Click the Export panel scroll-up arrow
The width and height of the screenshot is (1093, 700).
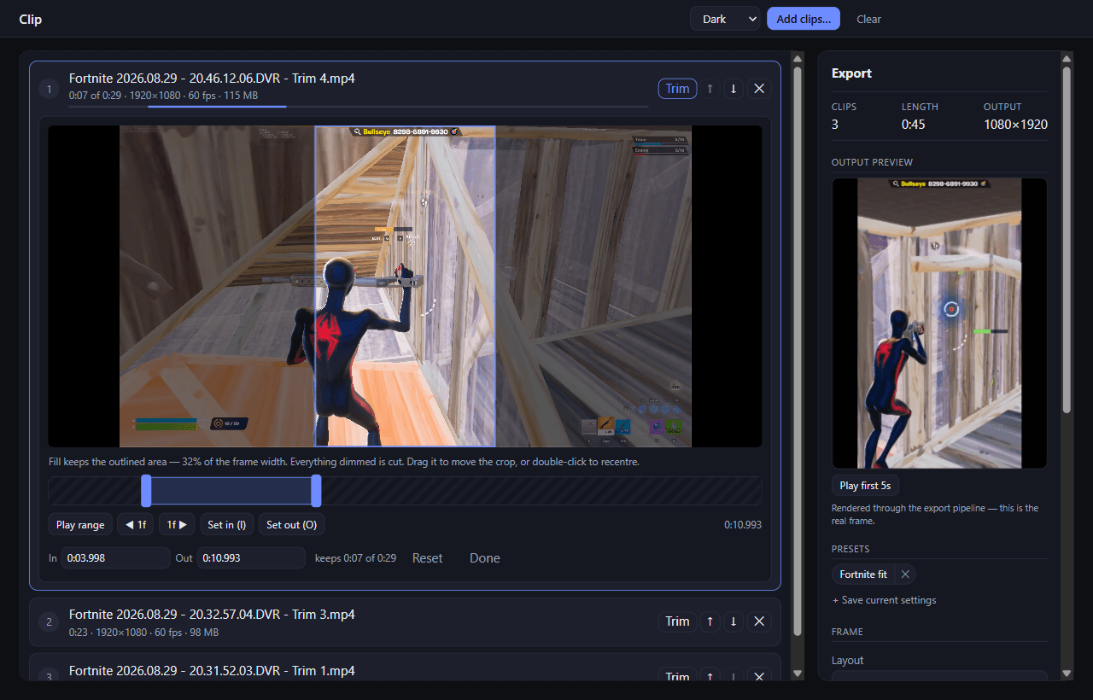(1067, 58)
